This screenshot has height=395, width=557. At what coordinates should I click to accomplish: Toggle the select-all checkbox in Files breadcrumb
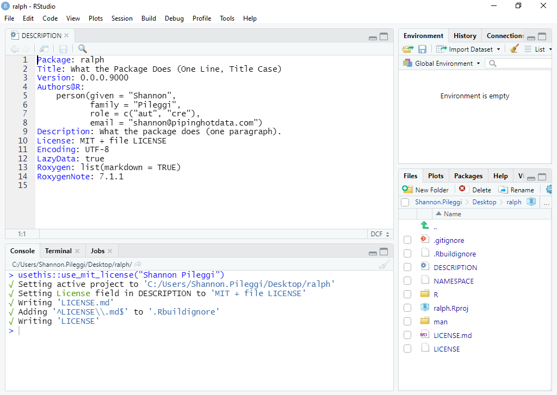405,202
